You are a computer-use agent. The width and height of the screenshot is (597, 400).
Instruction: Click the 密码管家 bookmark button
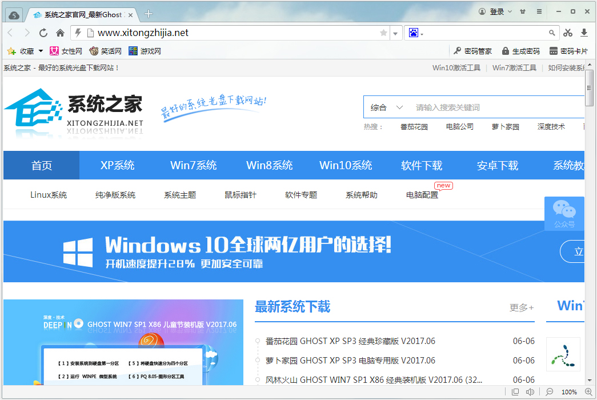pyautogui.click(x=472, y=51)
